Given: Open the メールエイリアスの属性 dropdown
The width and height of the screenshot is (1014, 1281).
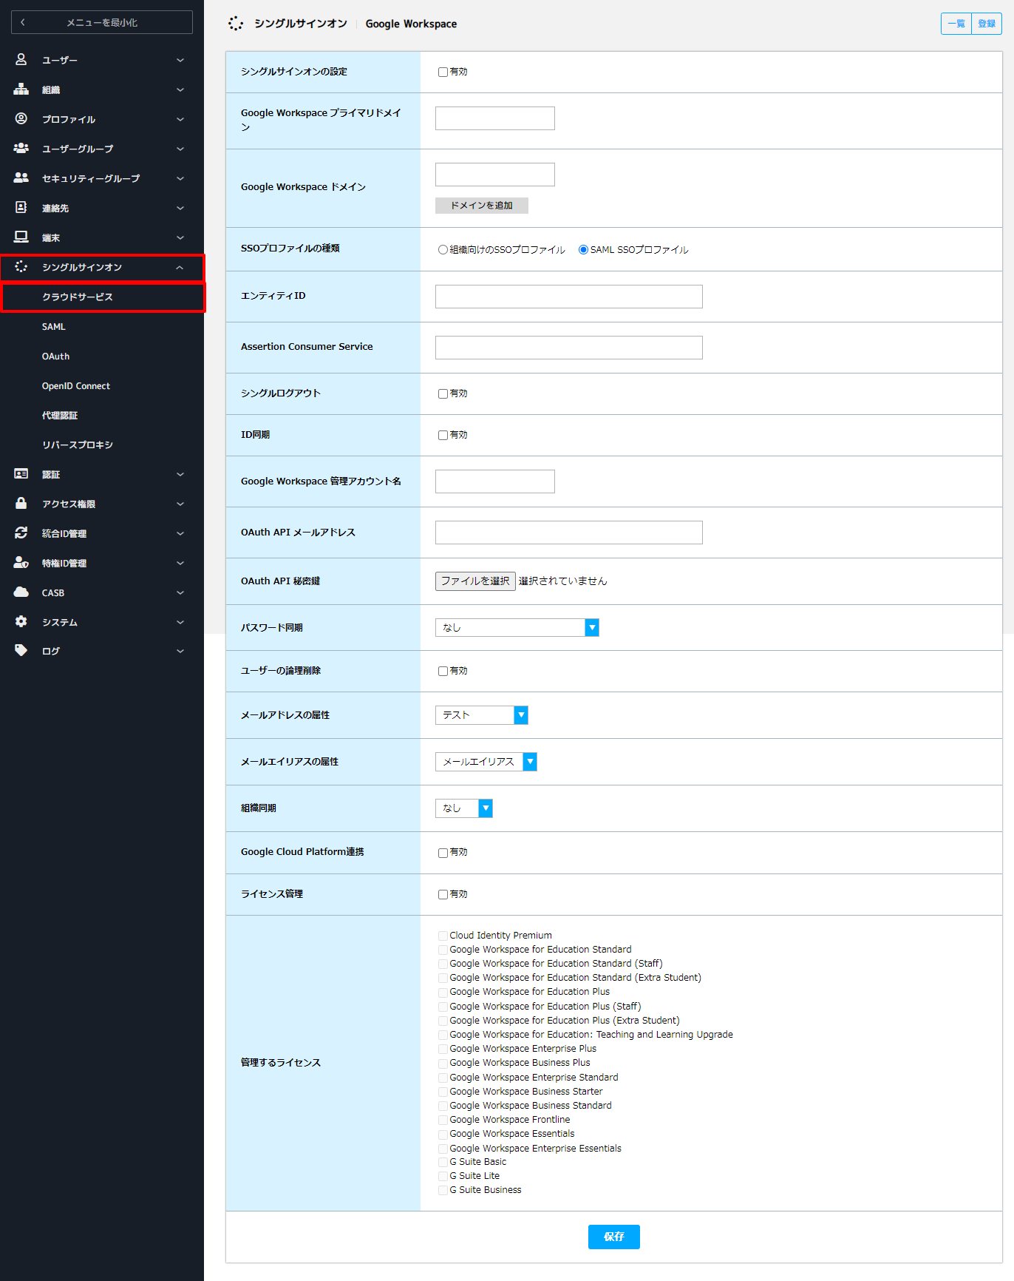Looking at the screenshot, I should pyautogui.click(x=486, y=762).
